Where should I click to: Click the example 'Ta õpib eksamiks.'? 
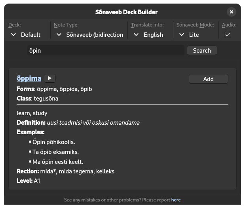[x=55, y=152]
